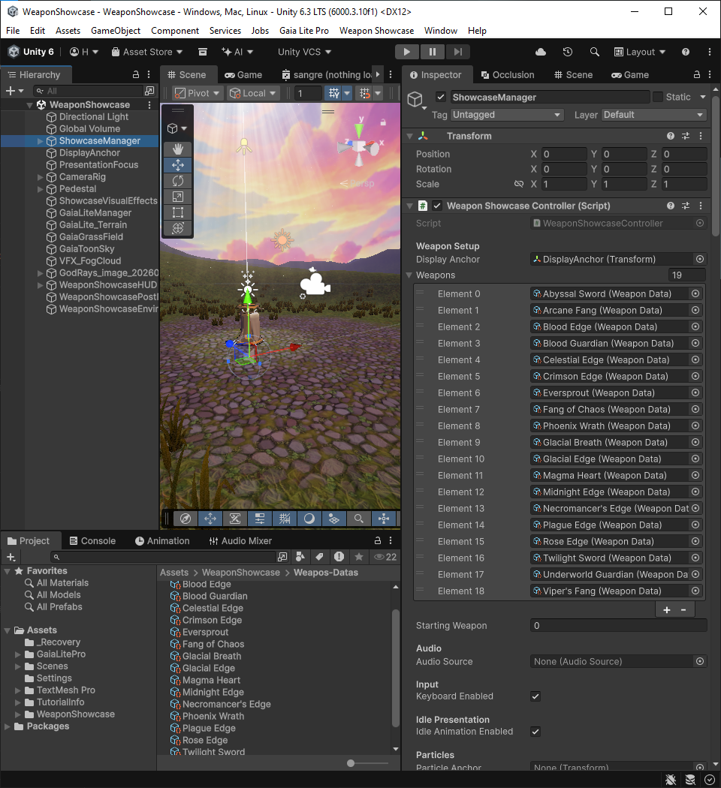721x788 pixels.
Task: Uncheck Keyboard Enabled
Action: tap(535, 696)
